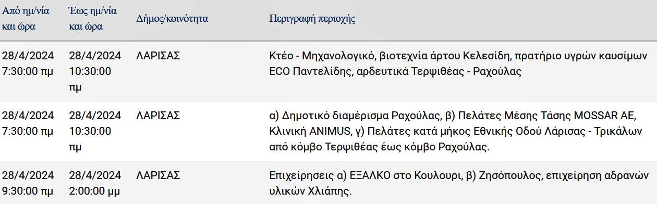Image resolution: width=657 pixels, height=204 pixels.
Task: Select the 'Δήμος/κοινότητα' column header
Action: [172, 19]
